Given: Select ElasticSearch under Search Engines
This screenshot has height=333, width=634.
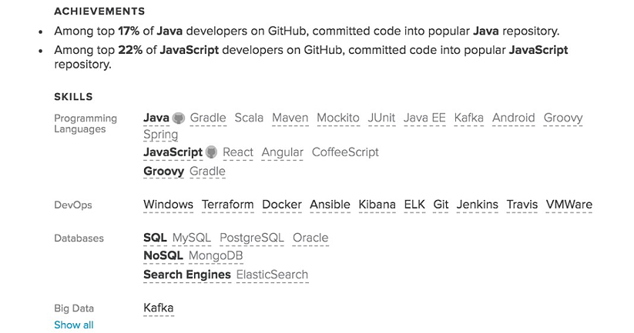Looking at the screenshot, I should click(x=272, y=275).
